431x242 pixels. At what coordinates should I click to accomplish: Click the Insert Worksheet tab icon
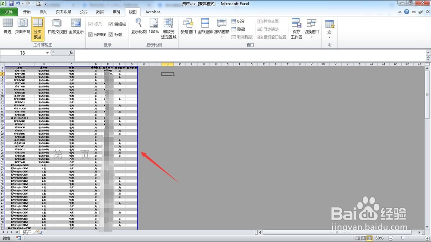(39, 232)
